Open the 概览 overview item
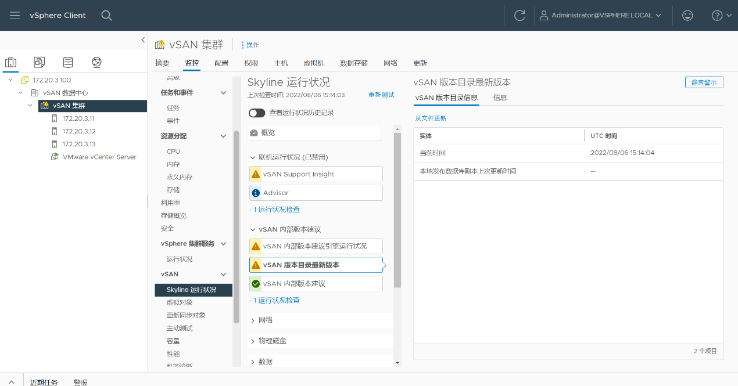Viewport: 738px width, 386px height. coord(314,132)
